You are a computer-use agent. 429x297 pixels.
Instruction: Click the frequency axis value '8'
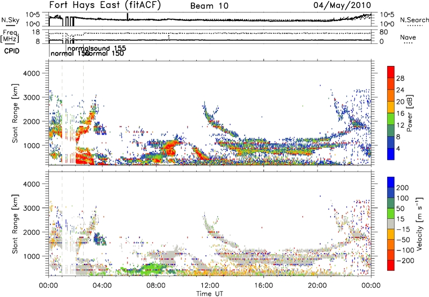point(38,41)
